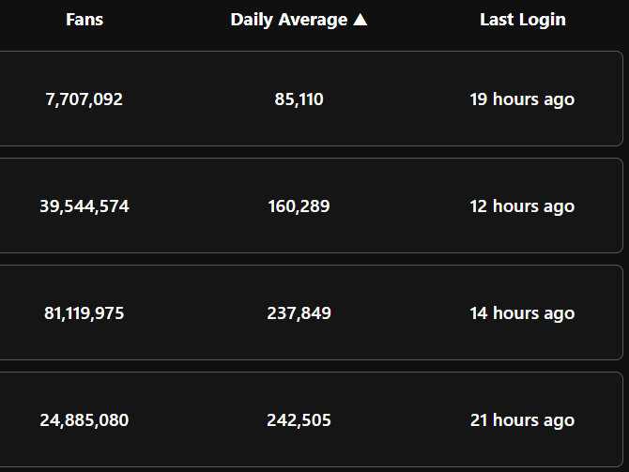Select fans count 24,885,080
629x472 pixels.
point(84,420)
